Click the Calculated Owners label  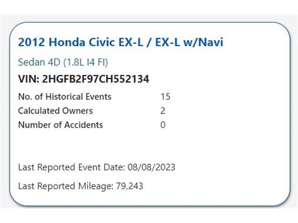pyautogui.click(x=55, y=111)
